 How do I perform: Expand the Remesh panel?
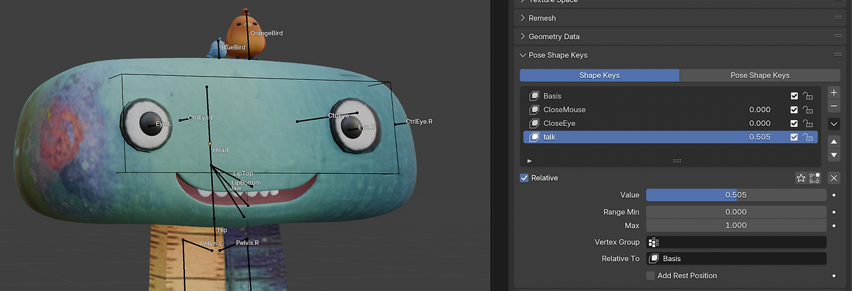542,18
